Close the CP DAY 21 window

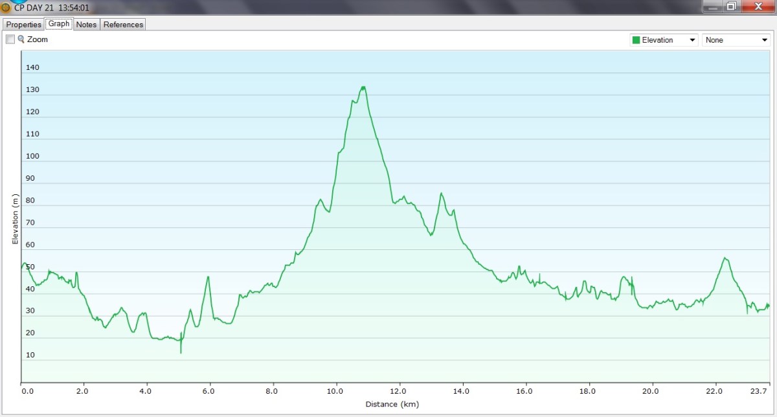tap(756, 6)
